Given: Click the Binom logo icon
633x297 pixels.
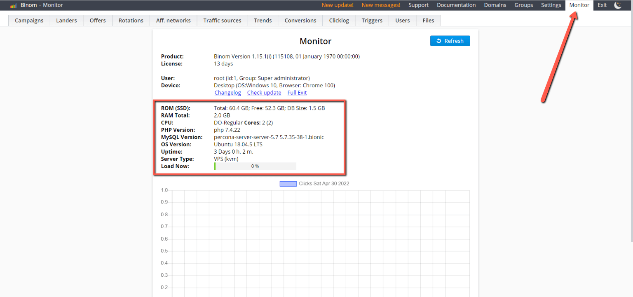Looking at the screenshot, I should click(x=14, y=5).
